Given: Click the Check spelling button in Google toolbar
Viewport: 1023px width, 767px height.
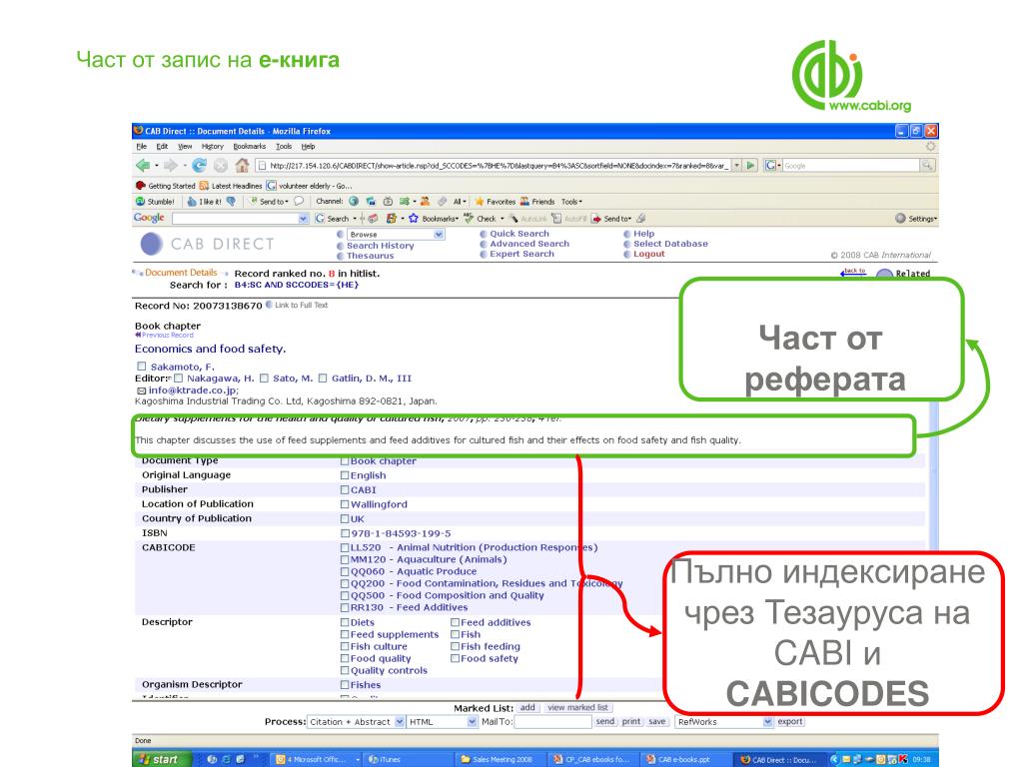Looking at the screenshot, I should point(481,219).
